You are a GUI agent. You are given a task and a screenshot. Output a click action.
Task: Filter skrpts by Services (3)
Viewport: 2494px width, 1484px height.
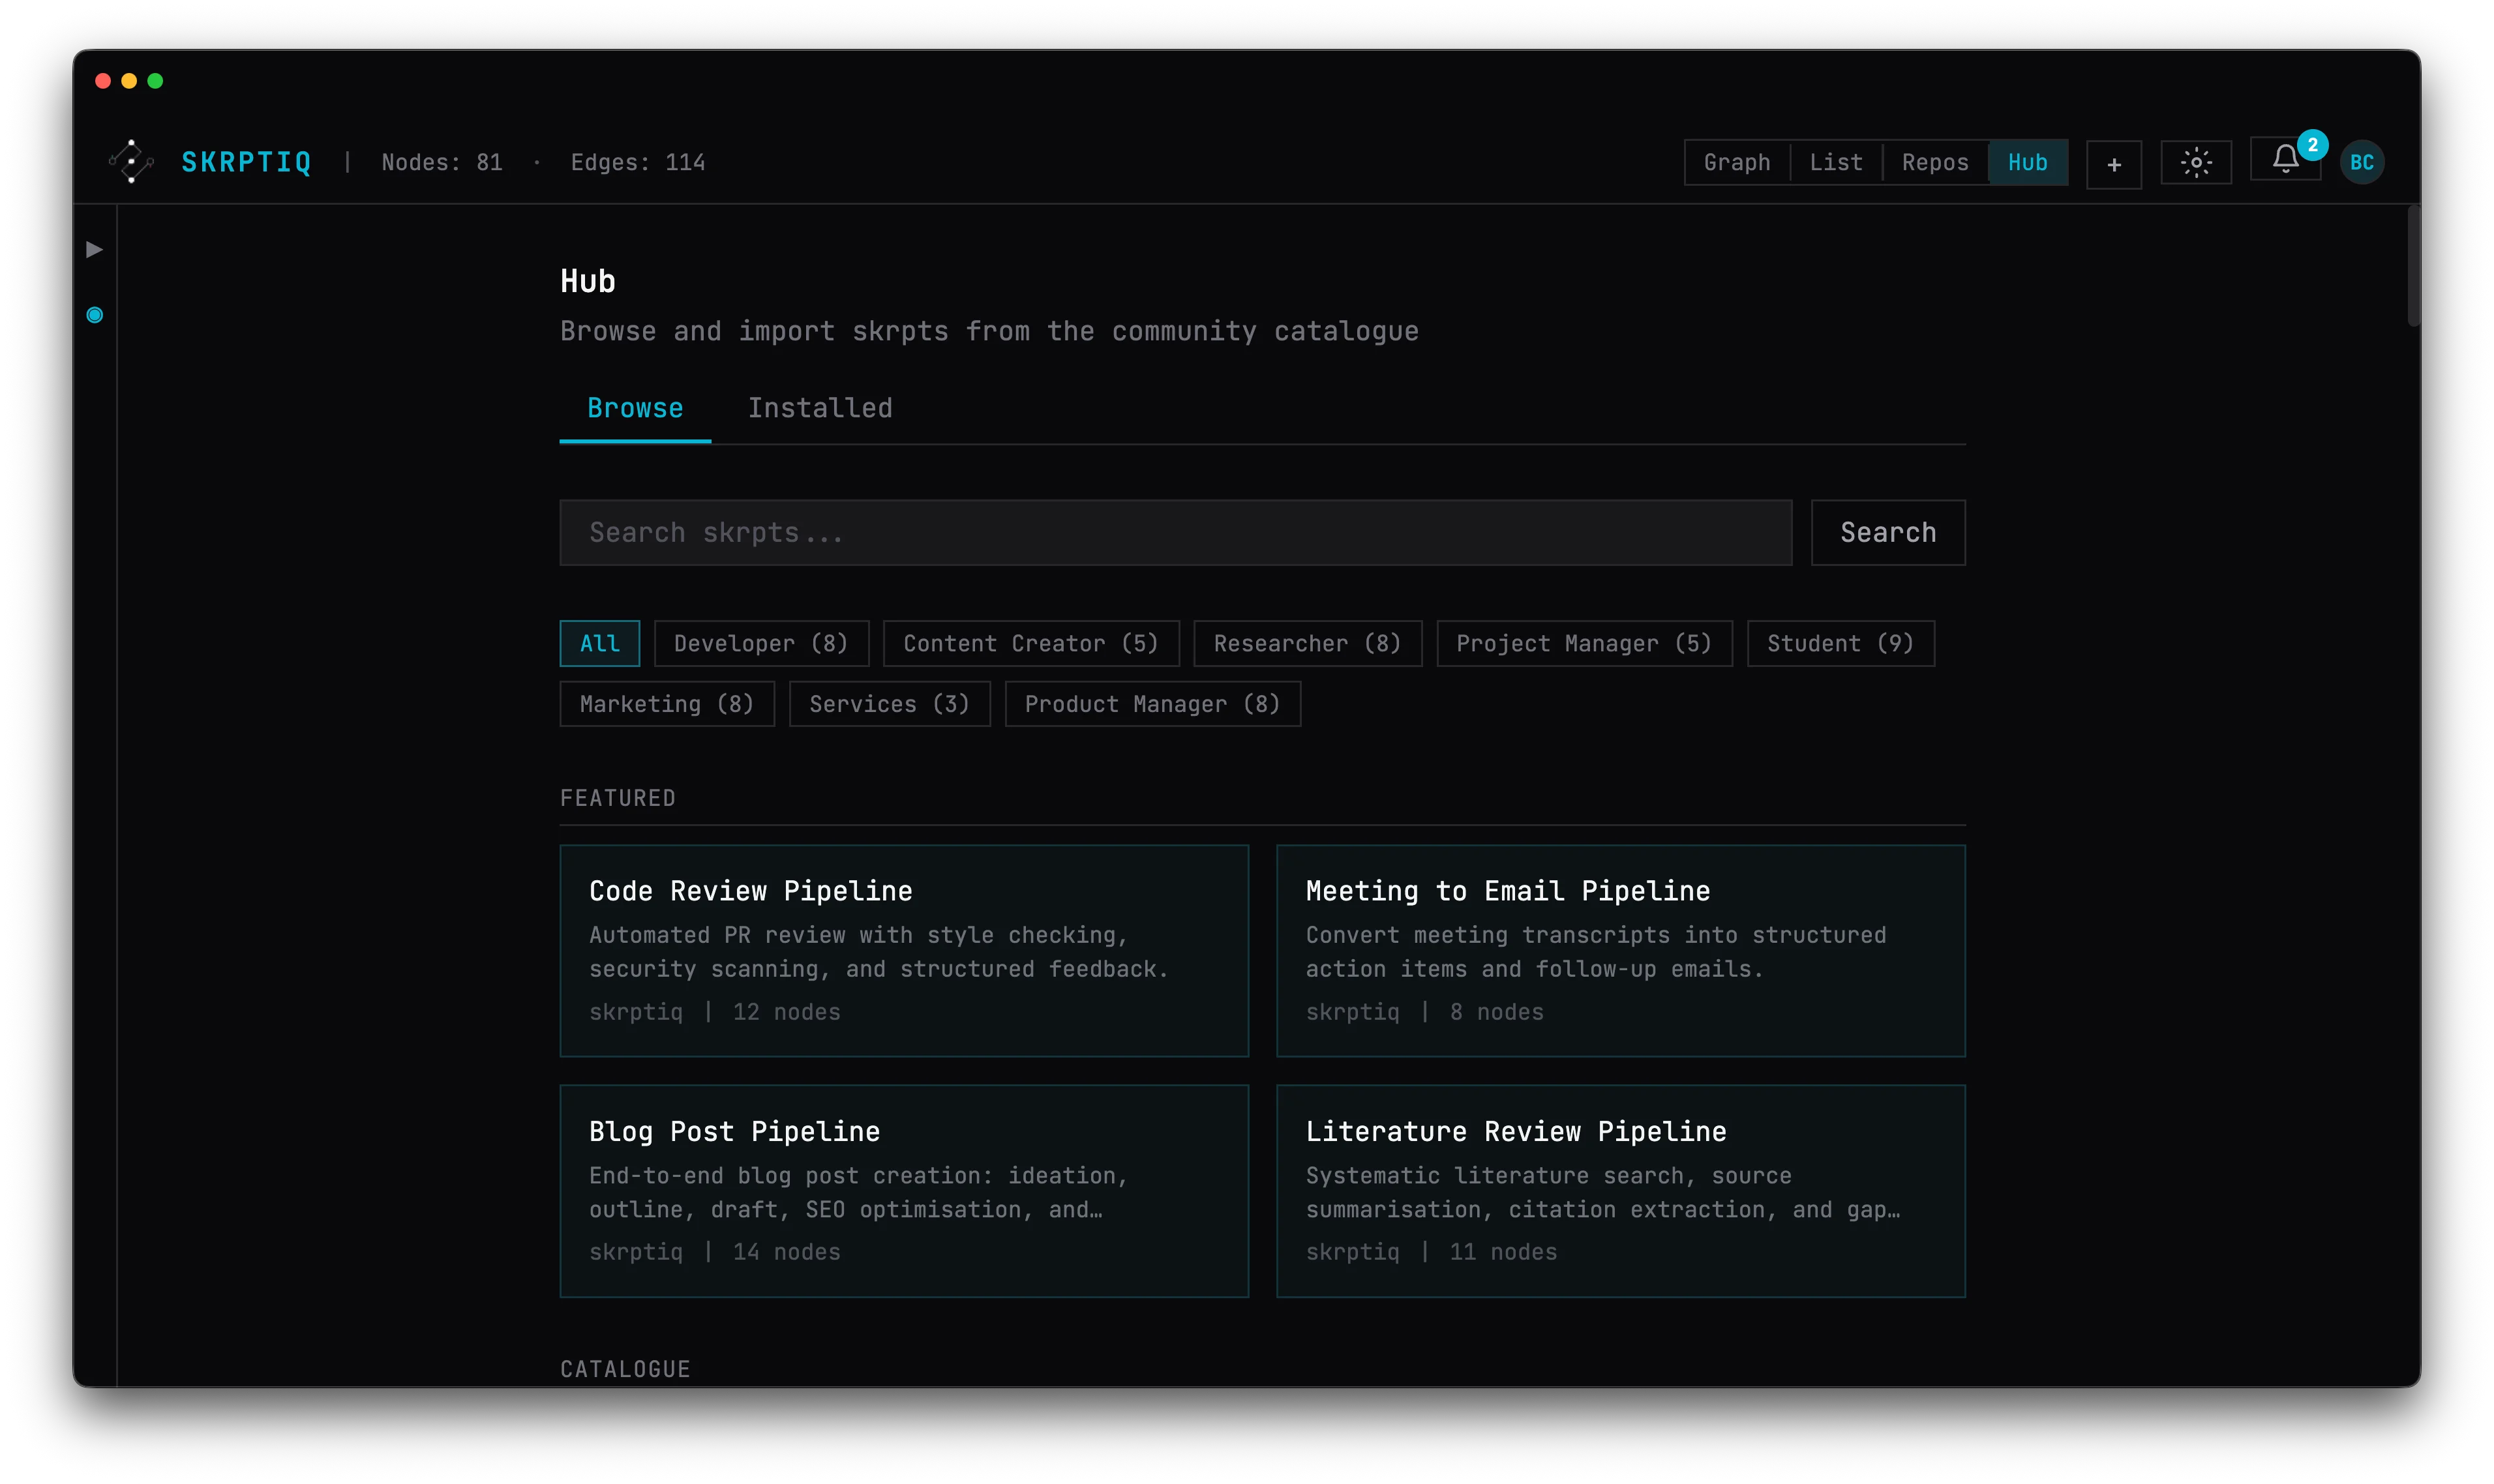click(888, 703)
